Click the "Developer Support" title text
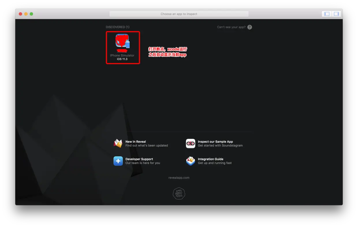The image size is (358, 227). (139, 159)
